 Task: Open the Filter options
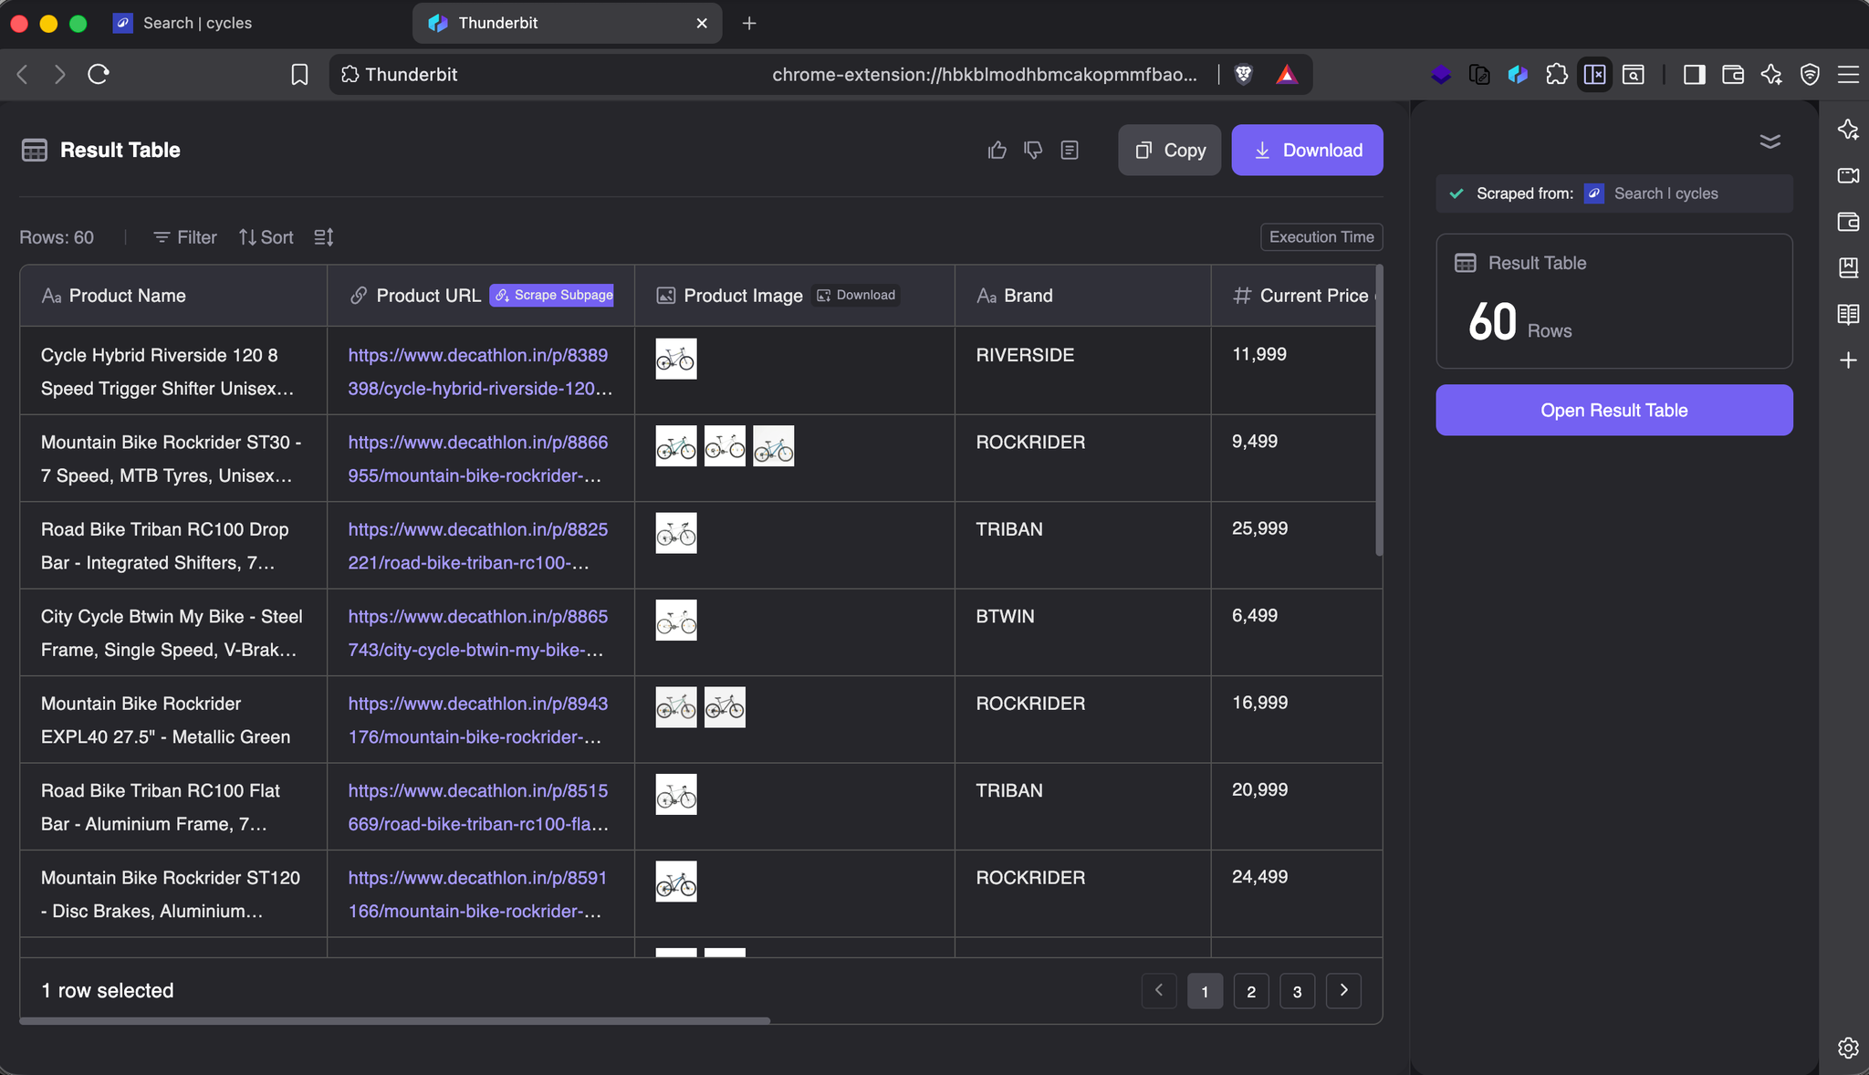[x=184, y=237]
